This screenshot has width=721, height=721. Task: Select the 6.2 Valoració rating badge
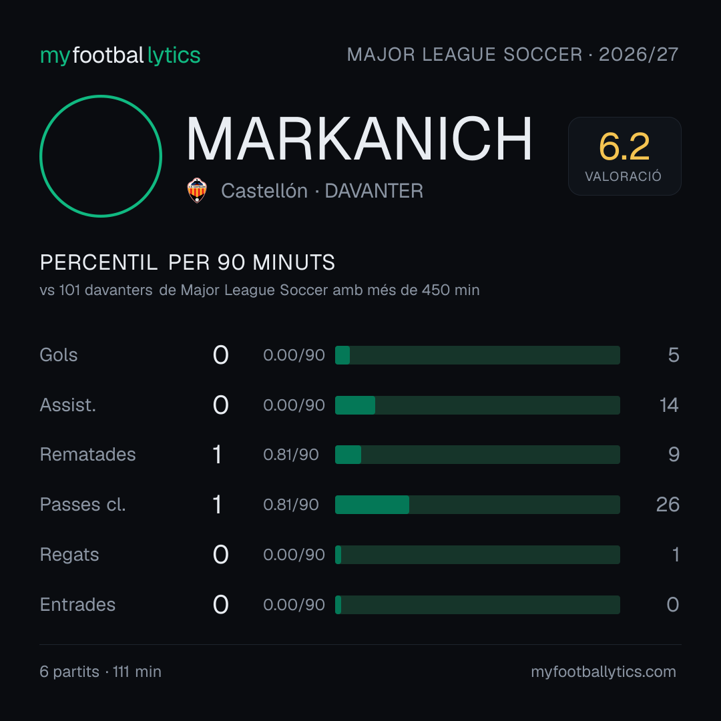tap(624, 156)
